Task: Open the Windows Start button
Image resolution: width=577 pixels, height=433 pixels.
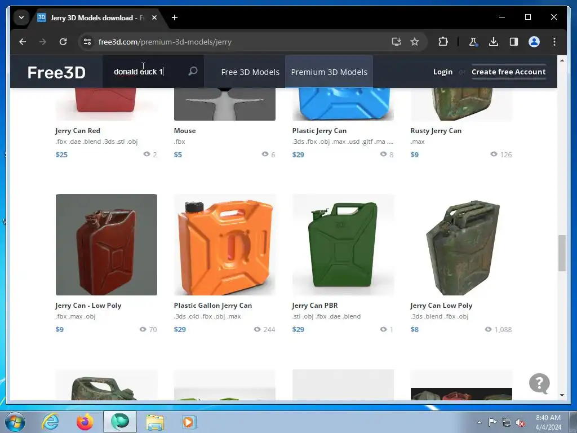Action: [15, 422]
